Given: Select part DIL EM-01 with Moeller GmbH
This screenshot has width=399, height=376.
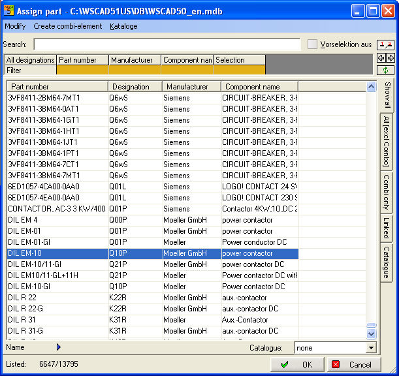Looking at the screenshot, I should pos(153,231).
